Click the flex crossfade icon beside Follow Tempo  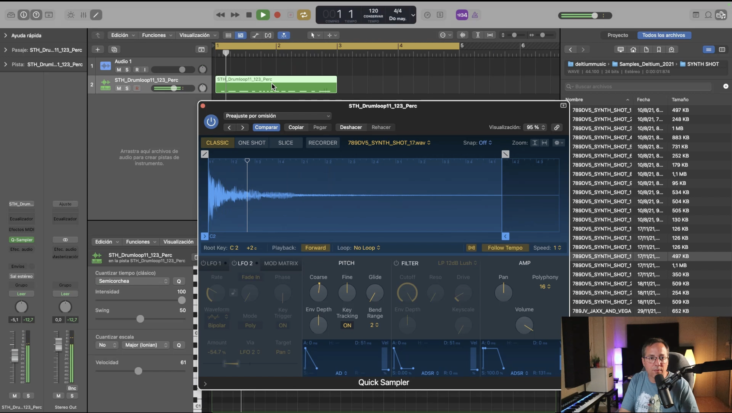[471, 248]
